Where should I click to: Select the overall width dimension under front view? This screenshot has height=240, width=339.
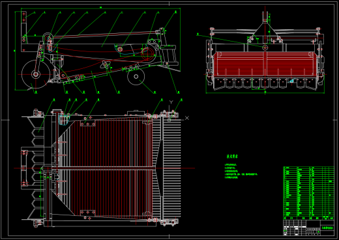[265, 92]
